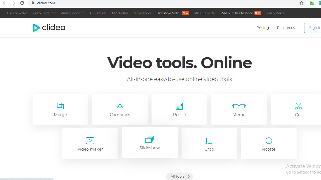Open the Slideshow Maker link in top bar
This screenshot has height=180, width=321.
click(169, 13)
